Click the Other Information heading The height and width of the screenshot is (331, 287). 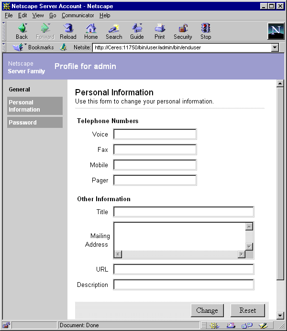tap(104, 199)
